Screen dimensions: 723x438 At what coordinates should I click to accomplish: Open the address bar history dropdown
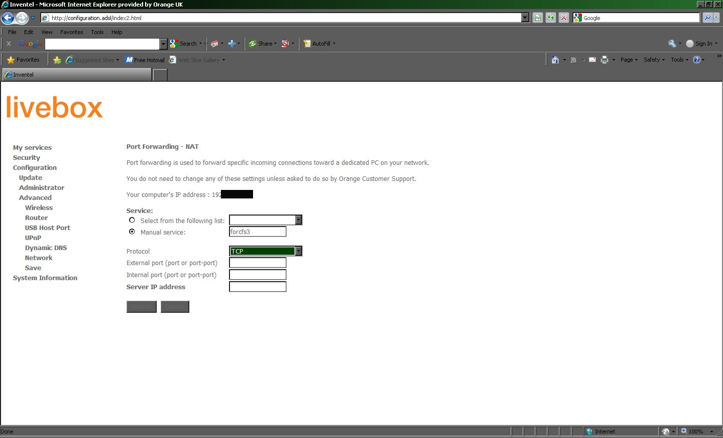525,18
